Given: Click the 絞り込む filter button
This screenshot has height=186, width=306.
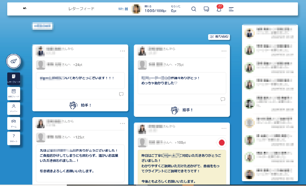Looking at the screenshot, I should (x=219, y=37).
